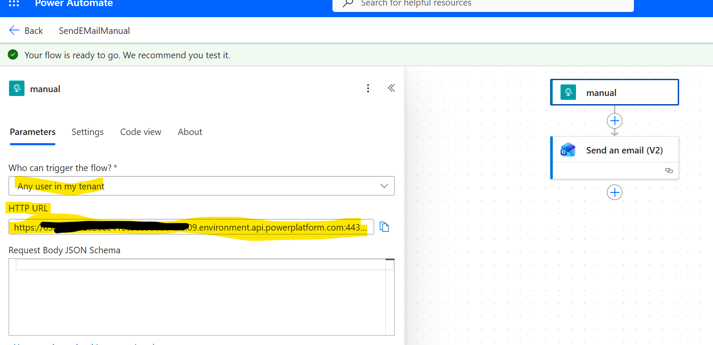This screenshot has width=713, height=345.
Task: Collapse the panel with double chevron
Action: pyautogui.click(x=391, y=88)
